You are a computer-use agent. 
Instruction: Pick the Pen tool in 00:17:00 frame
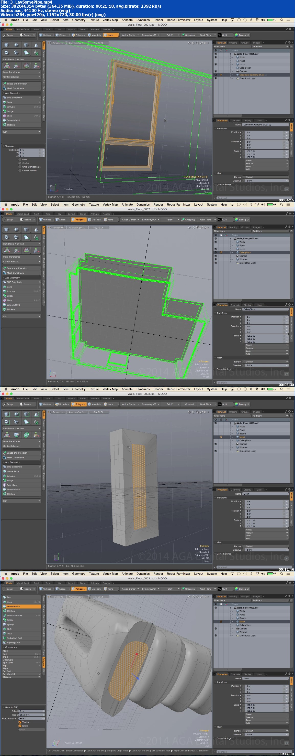click(x=22, y=597)
